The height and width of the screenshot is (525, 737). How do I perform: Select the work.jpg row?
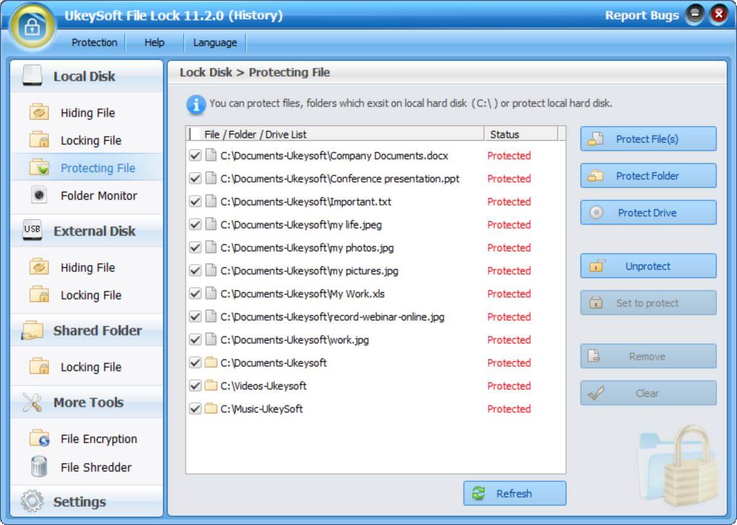click(x=375, y=340)
